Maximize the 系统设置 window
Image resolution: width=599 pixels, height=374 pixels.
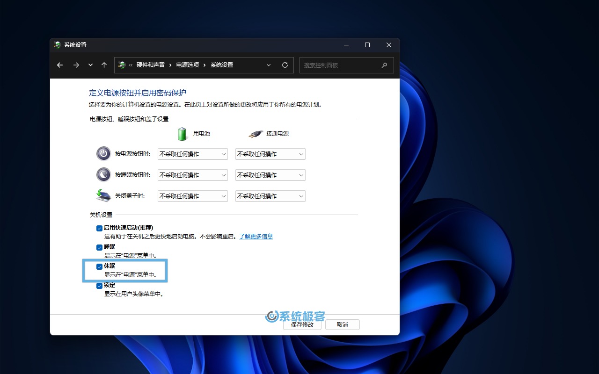pyautogui.click(x=367, y=45)
